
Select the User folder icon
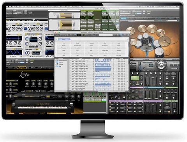coord(57,66)
